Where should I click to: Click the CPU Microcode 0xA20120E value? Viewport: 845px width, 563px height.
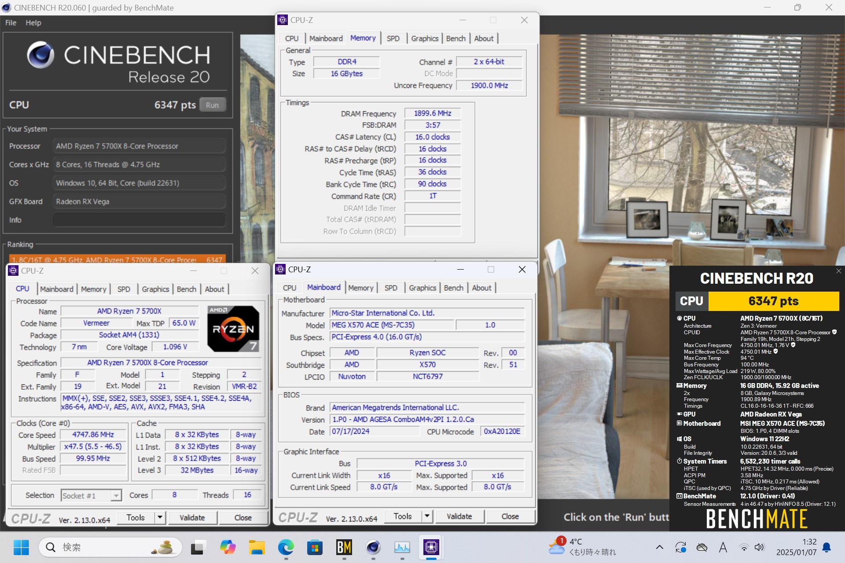[502, 431]
